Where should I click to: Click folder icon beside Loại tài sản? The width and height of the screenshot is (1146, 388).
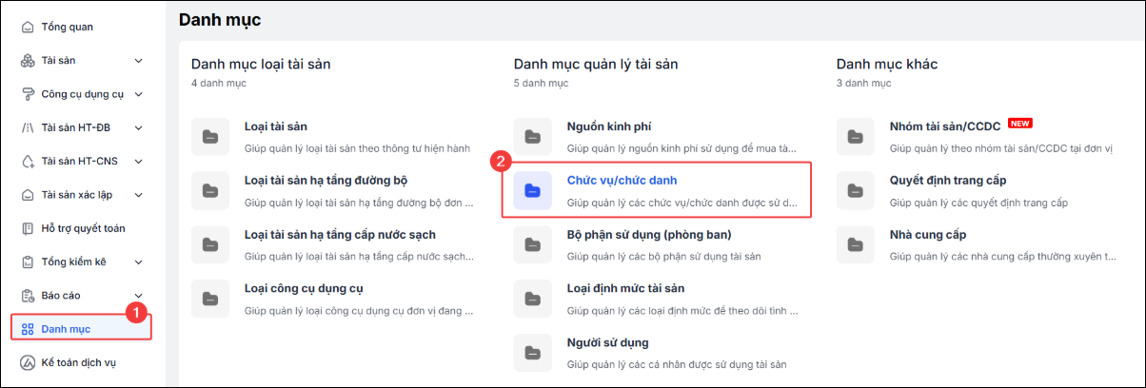click(x=209, y=137)
